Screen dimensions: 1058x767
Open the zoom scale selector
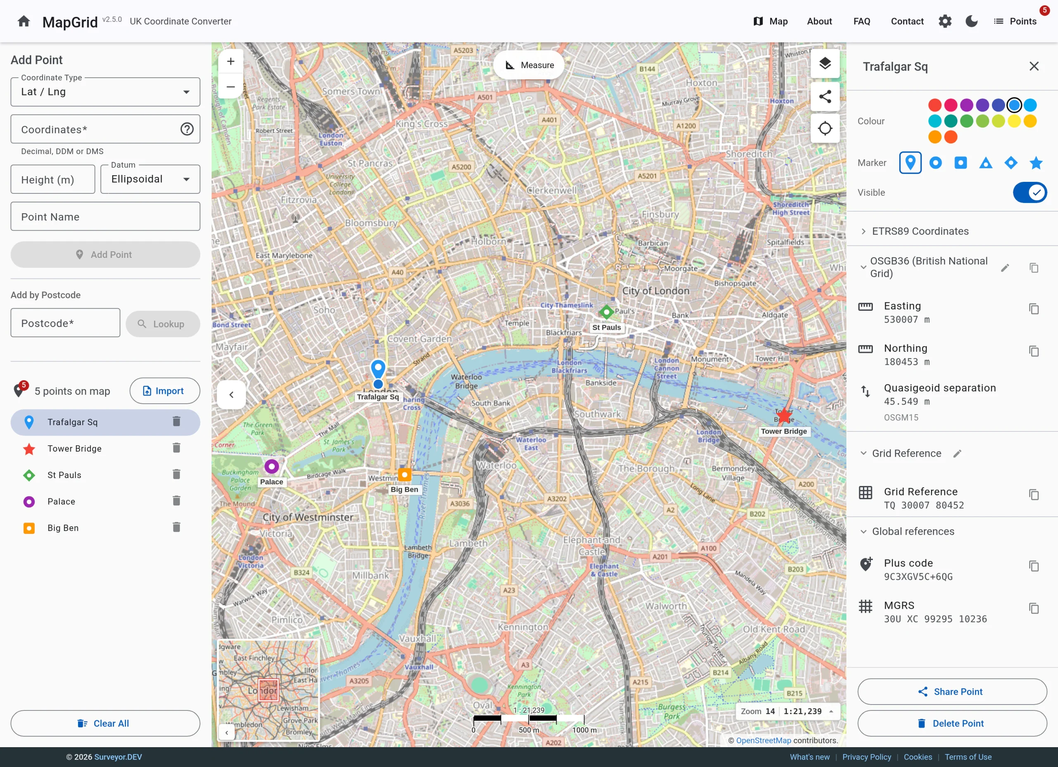tap(788, 711)
